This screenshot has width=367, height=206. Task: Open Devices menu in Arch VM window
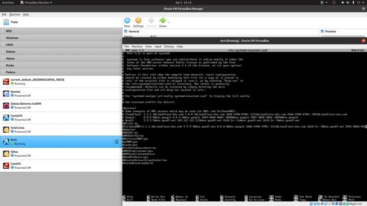[169, 46]
